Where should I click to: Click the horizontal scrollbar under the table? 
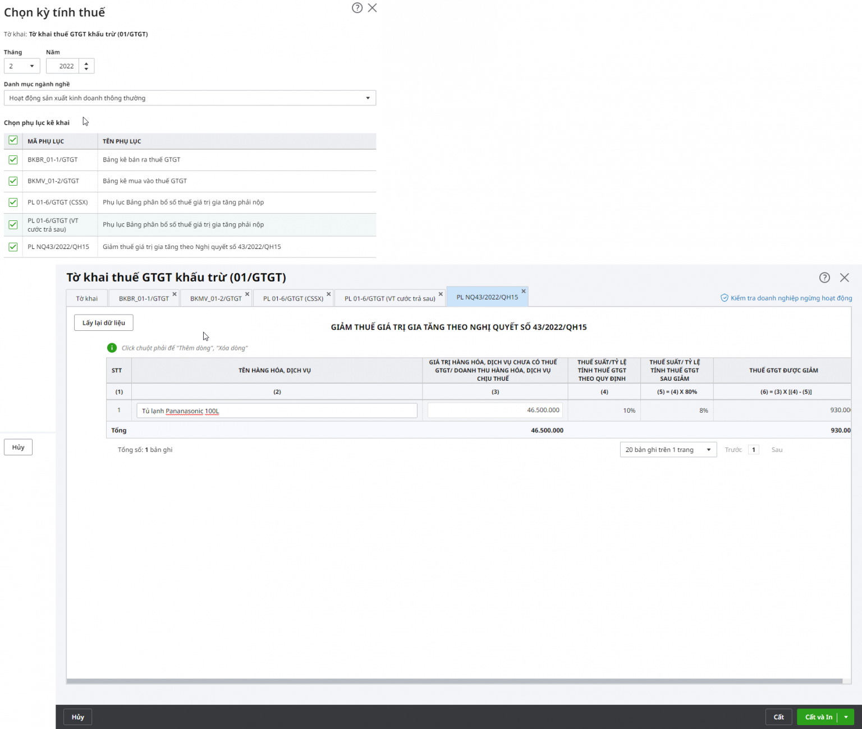click(454, 681)
